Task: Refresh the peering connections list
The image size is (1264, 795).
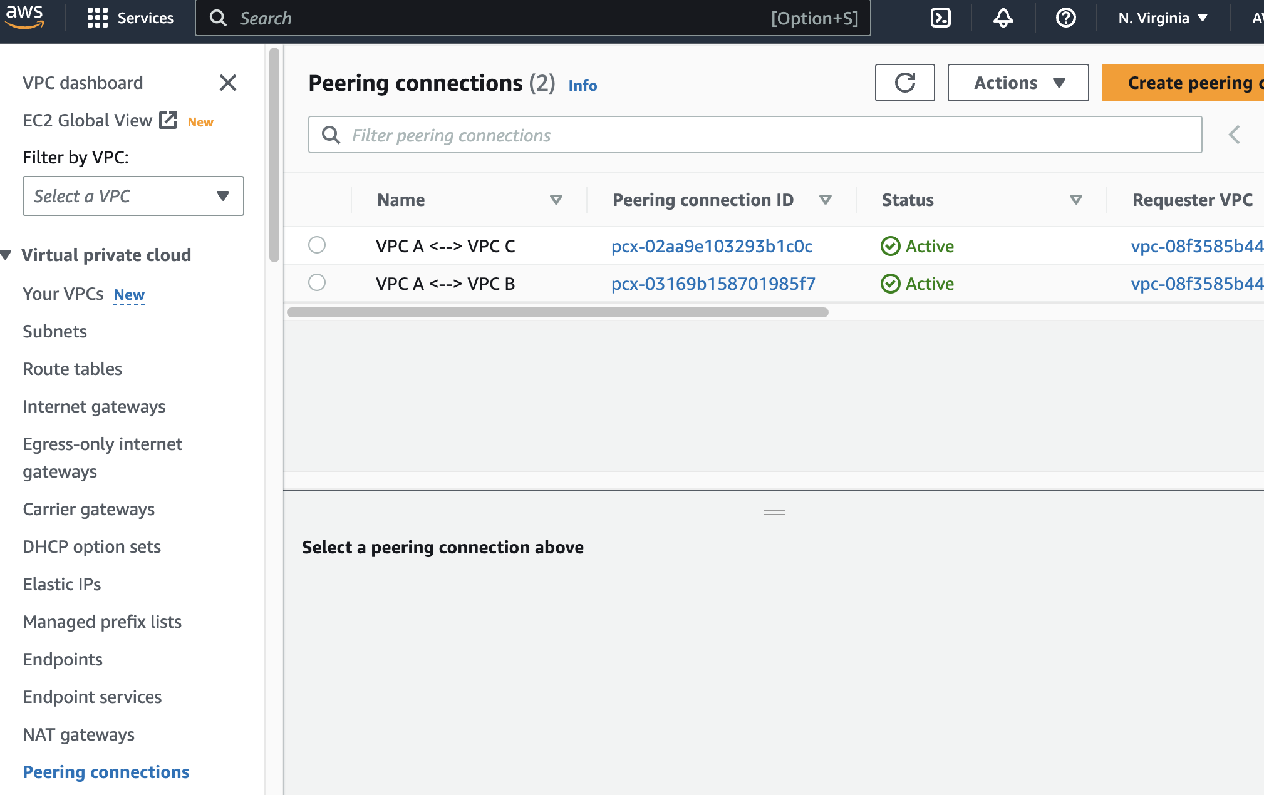Action: point(904,83)
